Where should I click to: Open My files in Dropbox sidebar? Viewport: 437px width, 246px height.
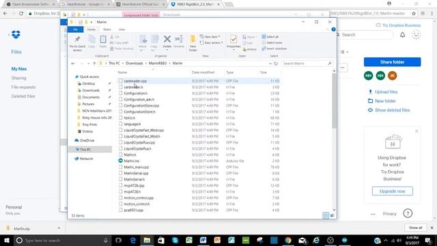tap(19, 69)
